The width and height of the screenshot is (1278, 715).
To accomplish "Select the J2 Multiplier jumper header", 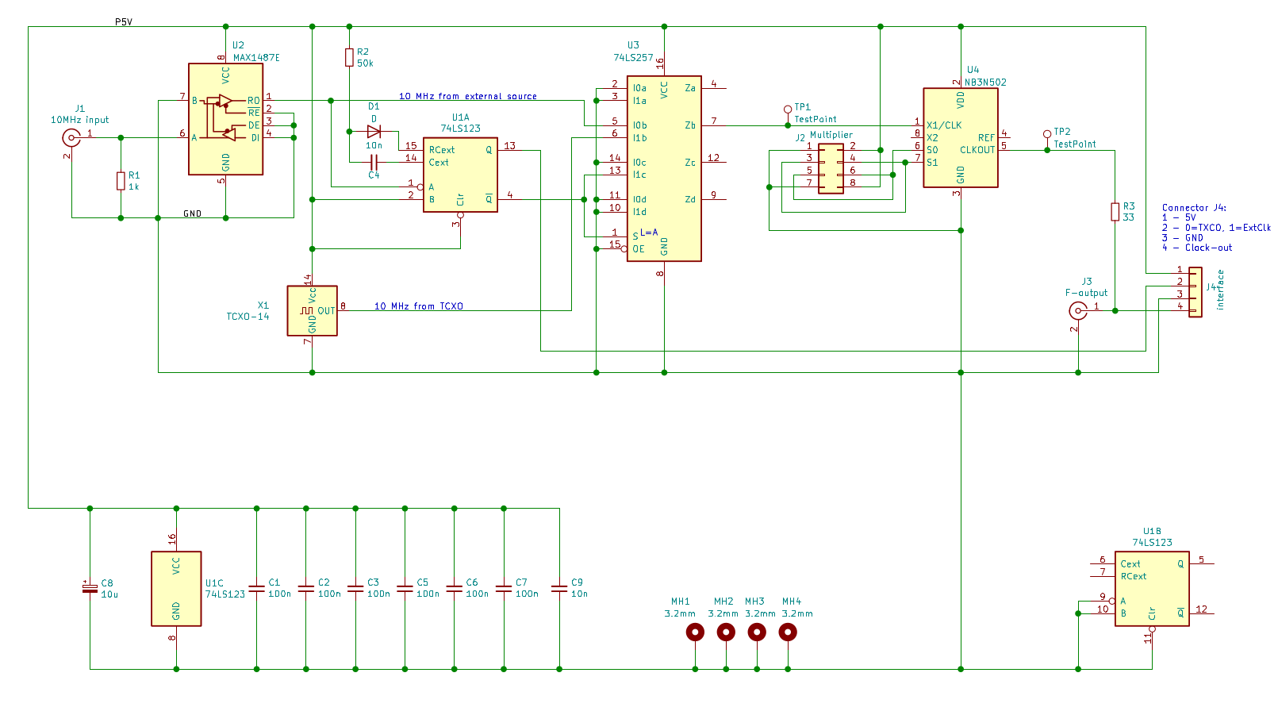I will [x=831, y=168].
